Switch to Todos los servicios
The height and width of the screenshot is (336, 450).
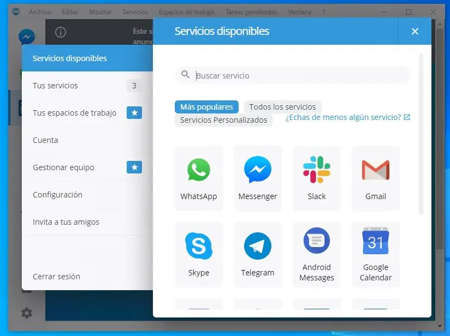pos(282,107)
